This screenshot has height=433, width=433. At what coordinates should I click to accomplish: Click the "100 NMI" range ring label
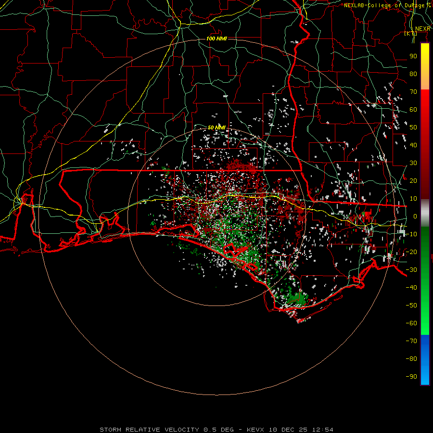coord(216,38)
